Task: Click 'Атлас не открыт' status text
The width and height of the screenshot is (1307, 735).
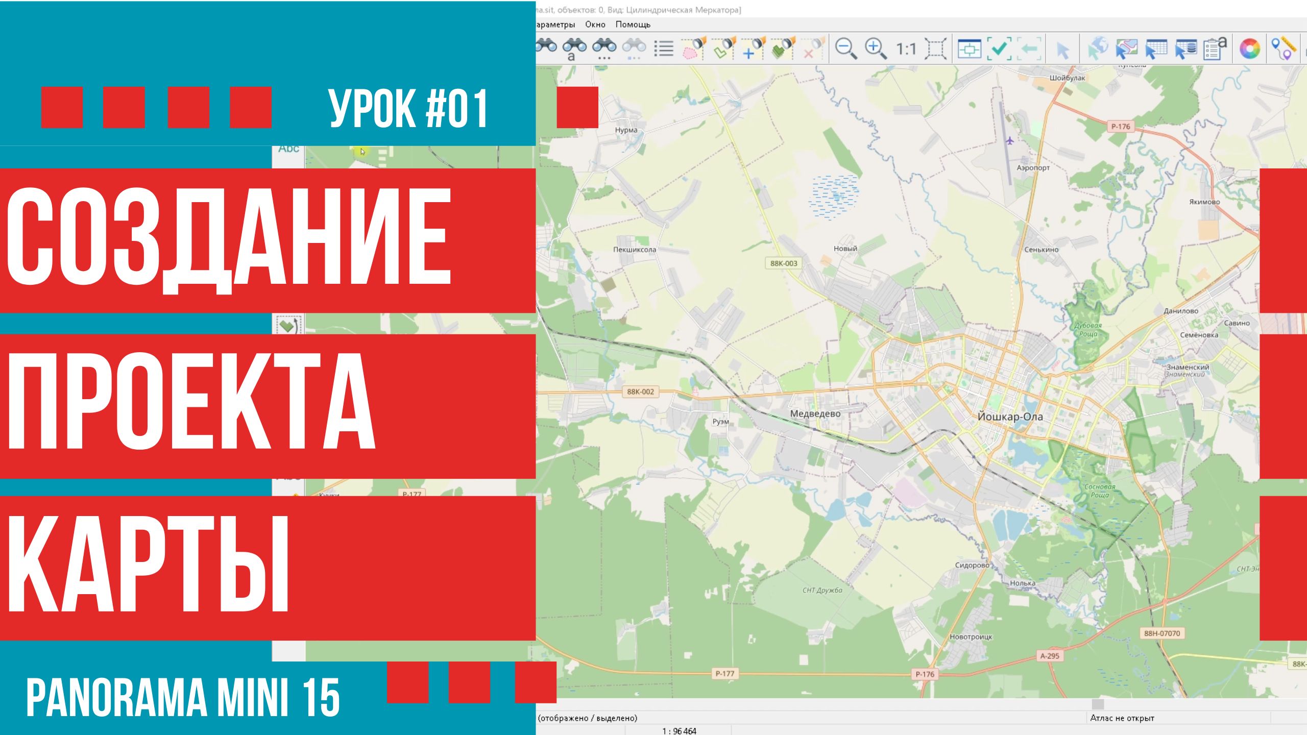Action: pos(1122,718)
